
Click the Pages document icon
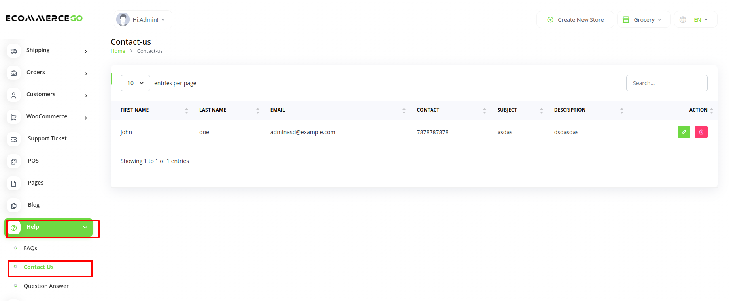pyautogui.click(x=14, y=183)
